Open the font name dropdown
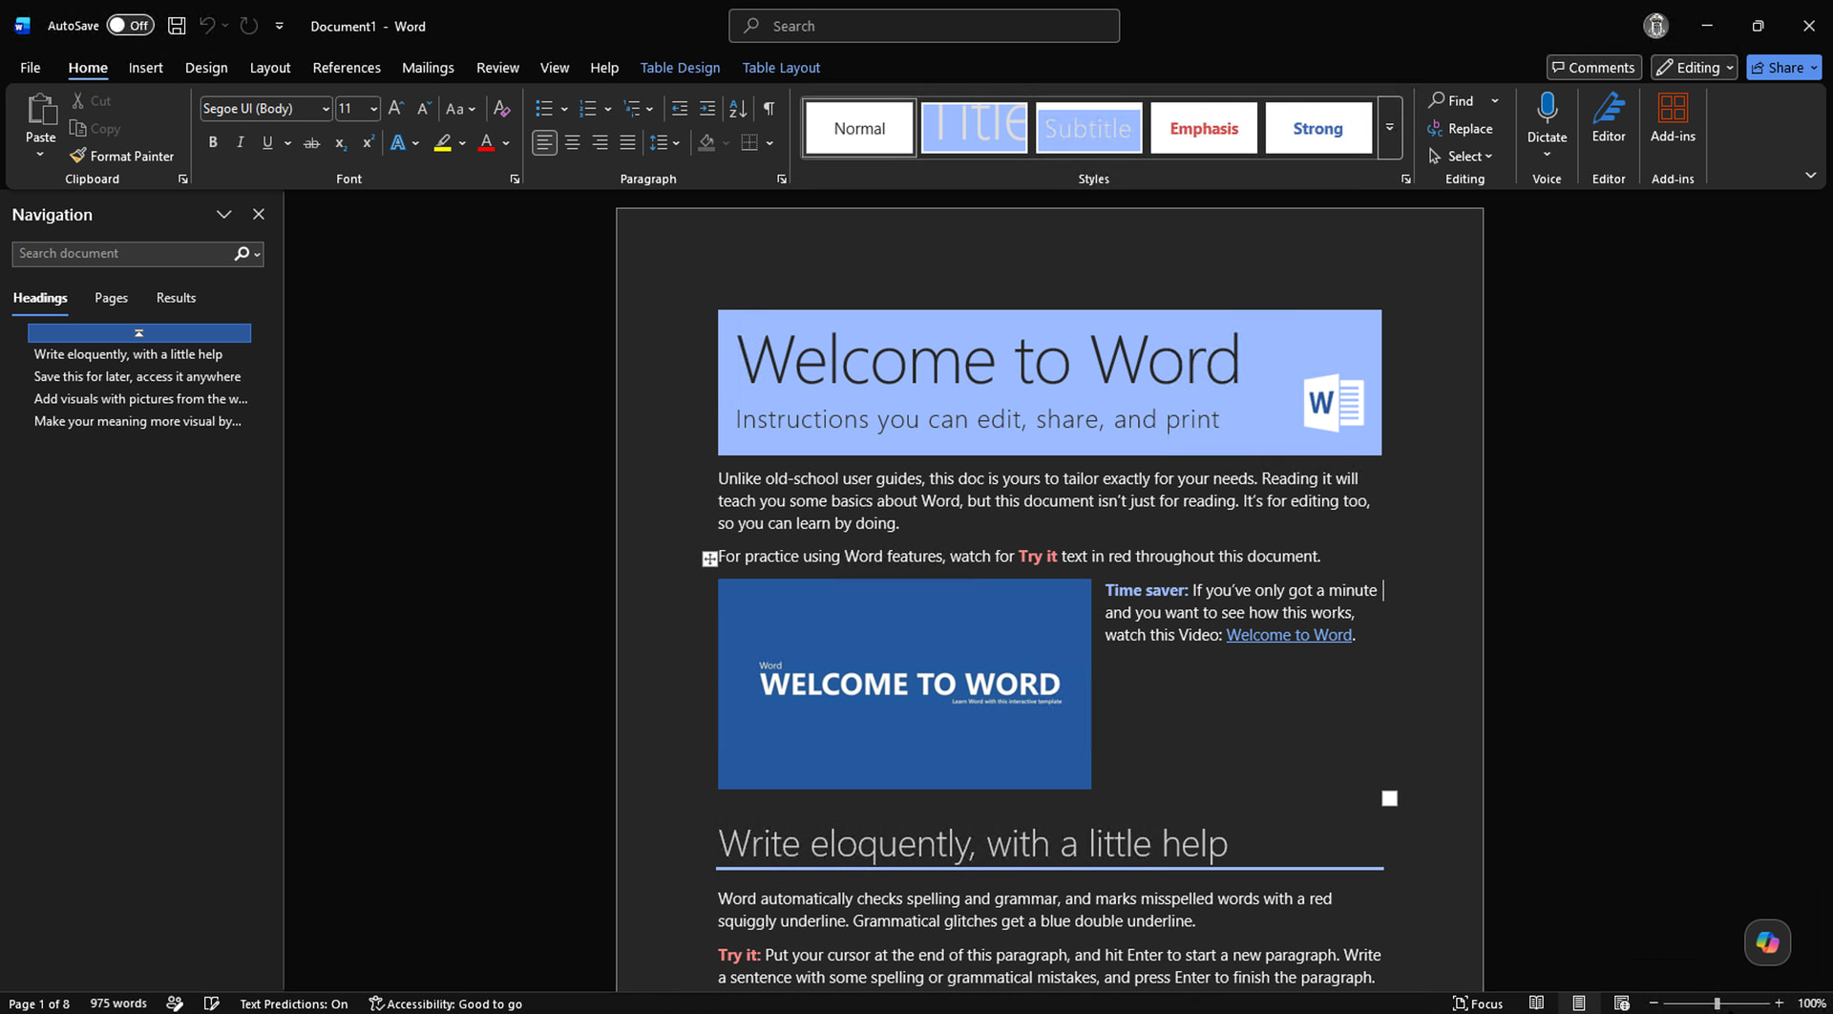 click(x=326, y=109)
